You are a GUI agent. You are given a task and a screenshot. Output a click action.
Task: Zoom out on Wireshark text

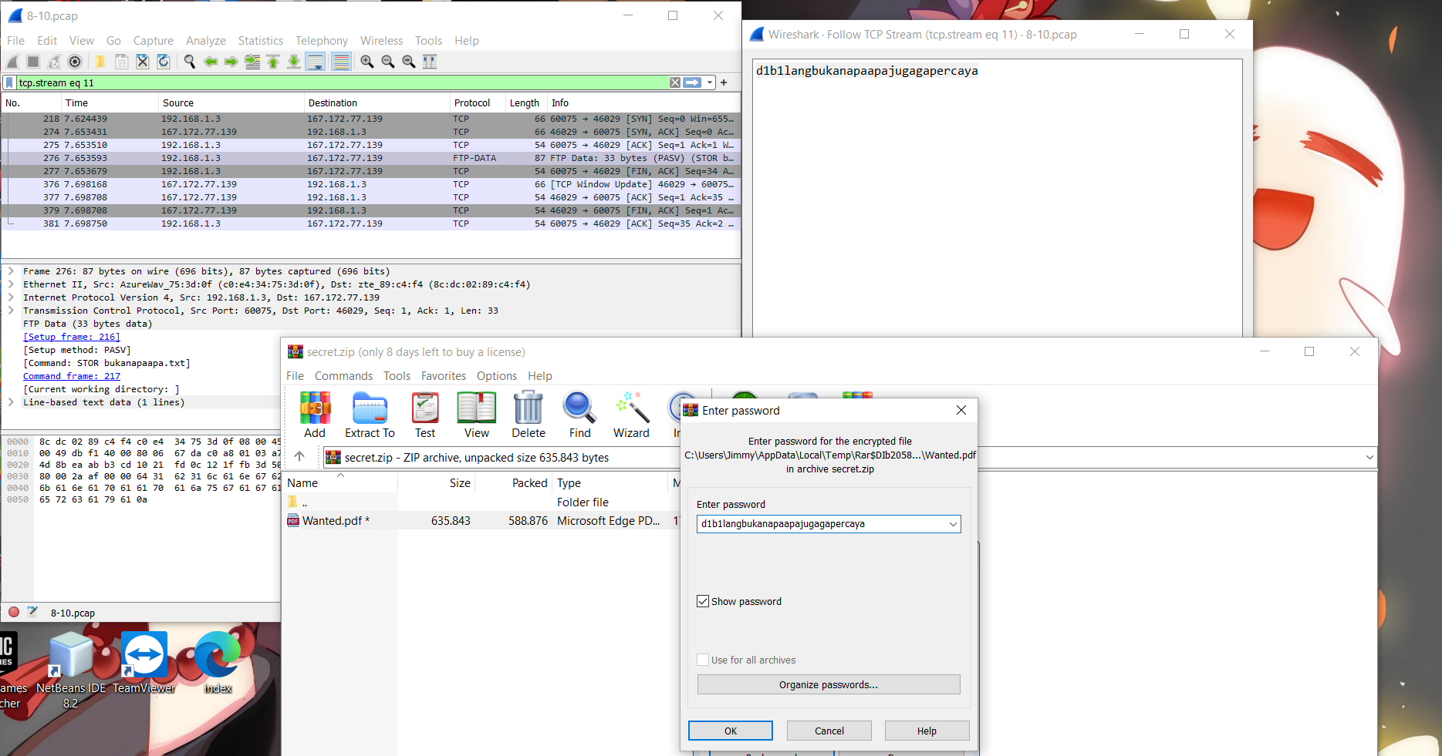pos(388,62)
